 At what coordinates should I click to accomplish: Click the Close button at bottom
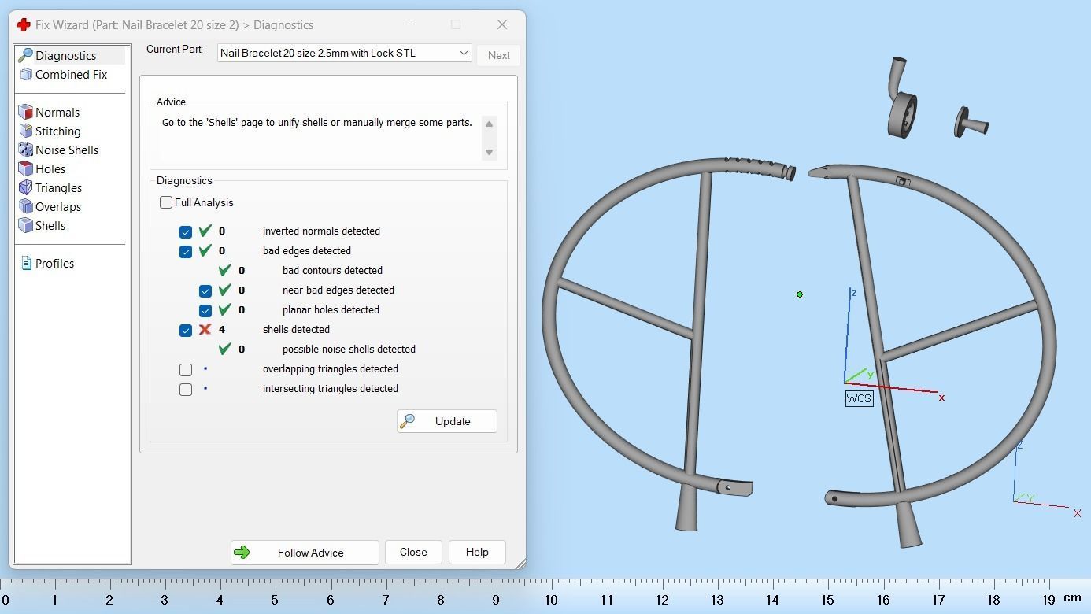pos(413,552)
